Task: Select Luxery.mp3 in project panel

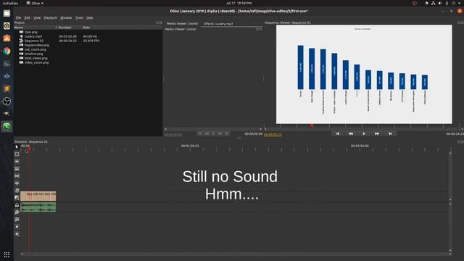Action: coord(33,36)
